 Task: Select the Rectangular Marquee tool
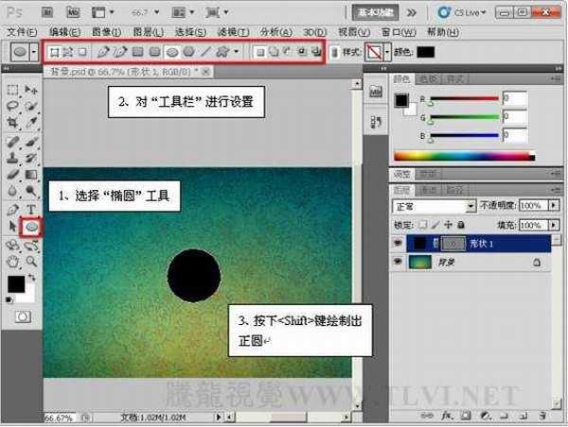click(13, 91)
